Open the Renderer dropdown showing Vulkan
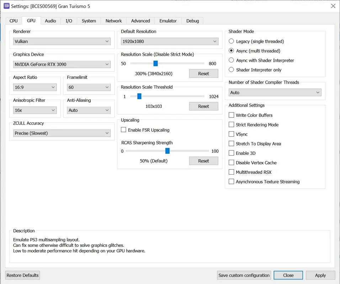The height and width of the screenshot is (284, 340). 62,41
